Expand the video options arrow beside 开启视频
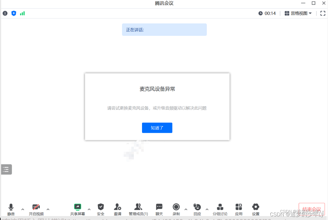 tap(48, 209)
